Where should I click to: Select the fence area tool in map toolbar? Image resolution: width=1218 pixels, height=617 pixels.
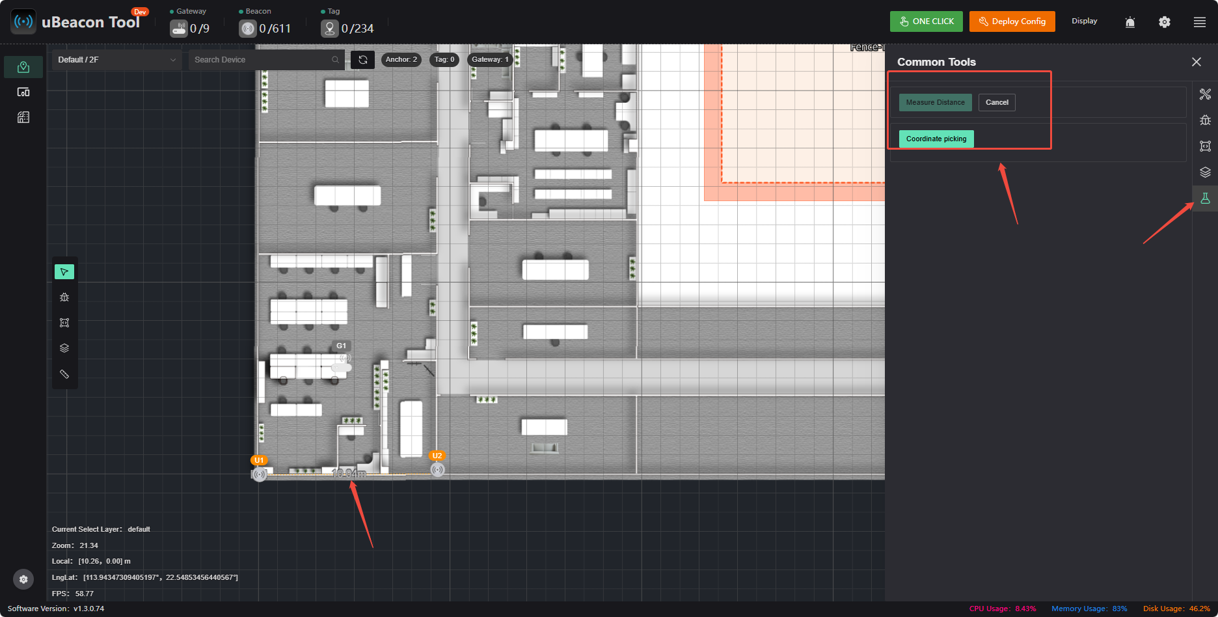pos(64,323)
